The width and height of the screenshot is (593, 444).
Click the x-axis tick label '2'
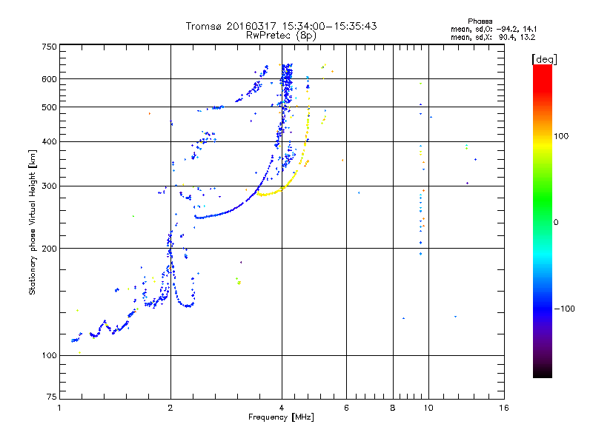click(x=170, y=408)
